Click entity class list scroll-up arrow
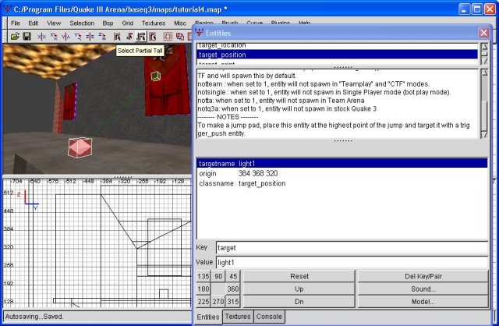 pyautogui.click(x=484, y=47)
